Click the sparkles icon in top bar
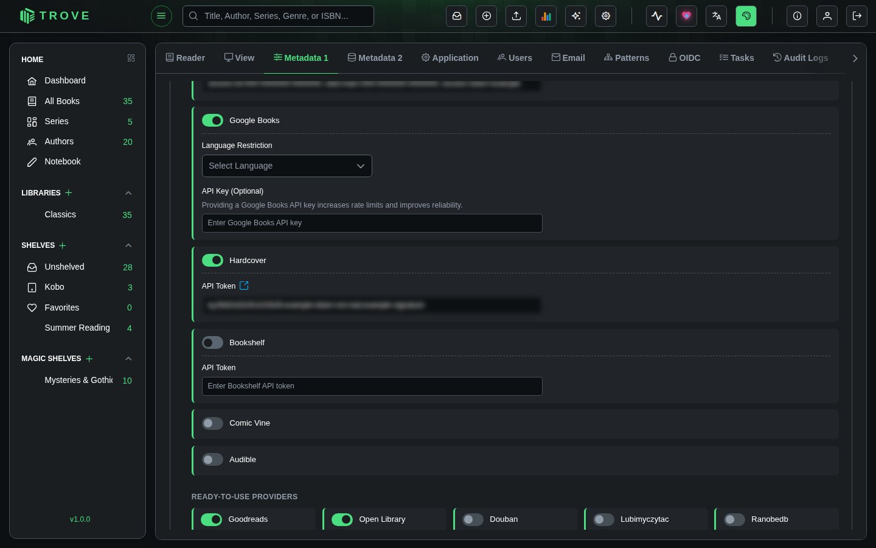876x548 pixels. click(576, 16)
